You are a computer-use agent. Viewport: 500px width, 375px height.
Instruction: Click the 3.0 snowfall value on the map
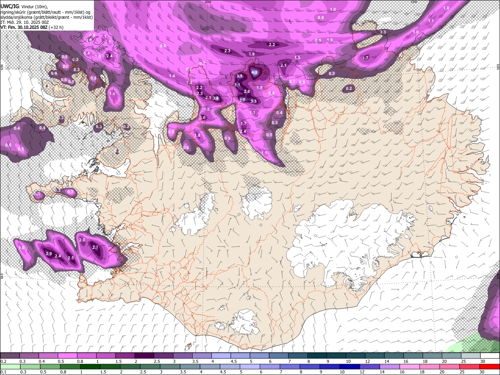coord(202,118)
